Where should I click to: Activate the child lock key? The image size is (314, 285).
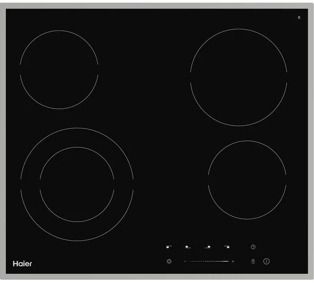(253, 261)
